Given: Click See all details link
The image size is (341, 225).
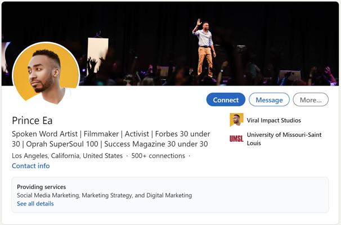Looking at the screenshot, I should coord(35,204).
